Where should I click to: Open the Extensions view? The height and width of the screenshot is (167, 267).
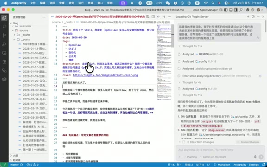click(x=4, y=62)
